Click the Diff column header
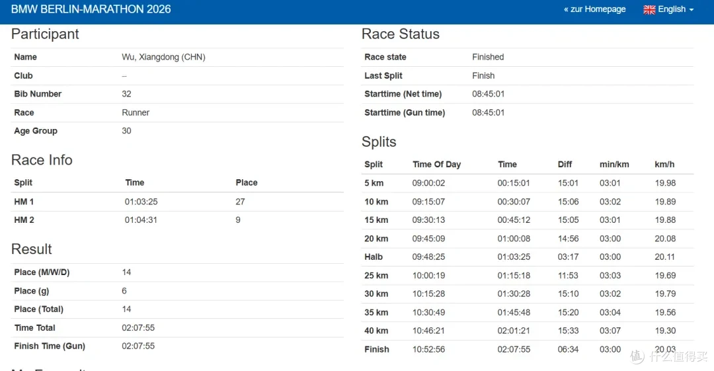Image resolution: width=714 pixels, height=371 pixels. (x=565, y=165)
